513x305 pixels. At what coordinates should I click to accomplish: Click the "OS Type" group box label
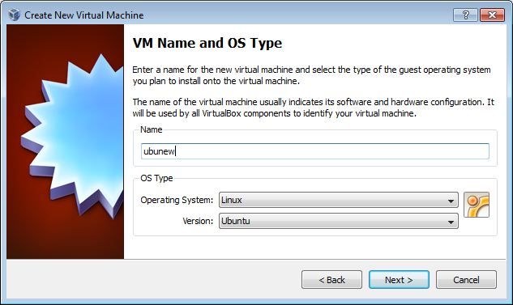(156, 178)
